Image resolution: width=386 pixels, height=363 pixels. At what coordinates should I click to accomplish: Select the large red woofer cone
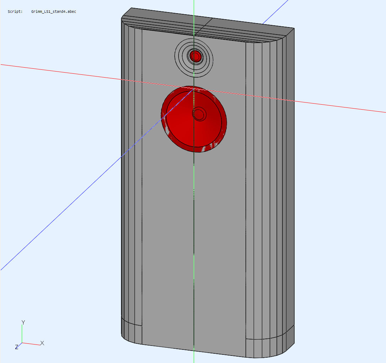(194, 119)
